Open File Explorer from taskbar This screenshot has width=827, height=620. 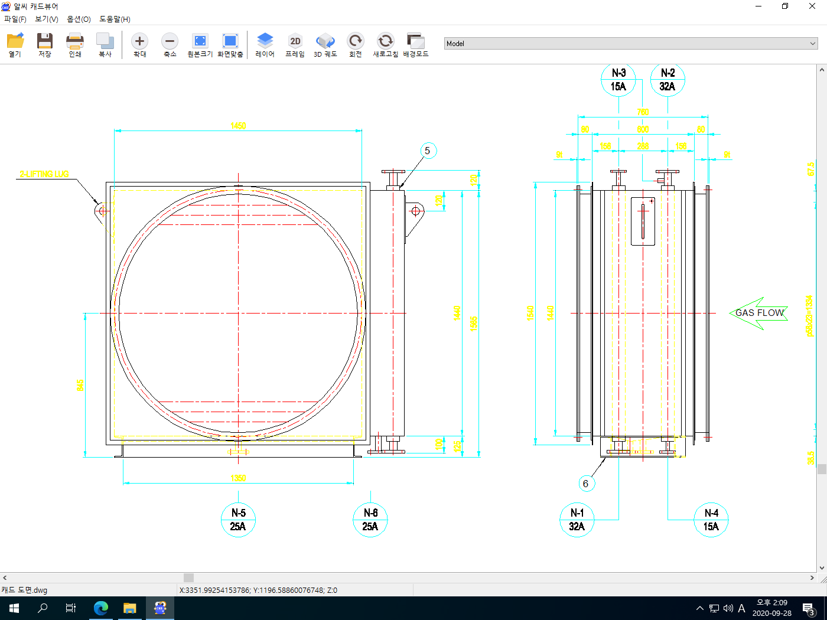[130, 608]
